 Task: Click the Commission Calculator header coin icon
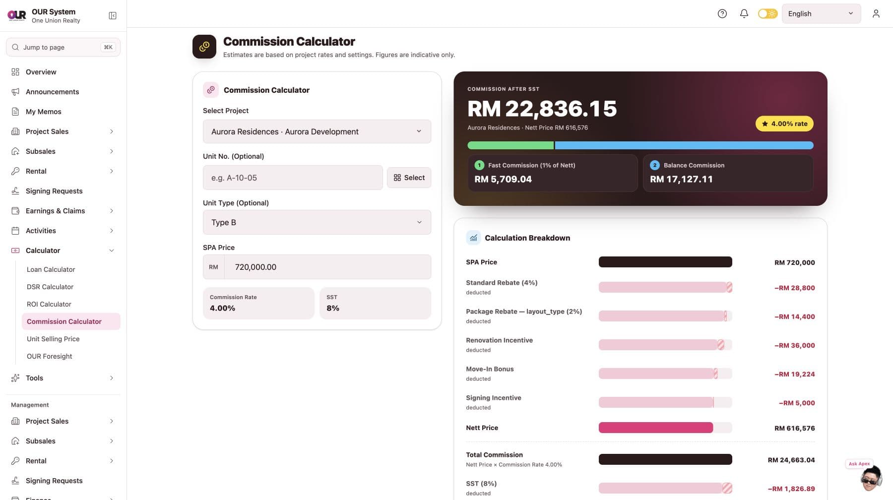point(204,47)
